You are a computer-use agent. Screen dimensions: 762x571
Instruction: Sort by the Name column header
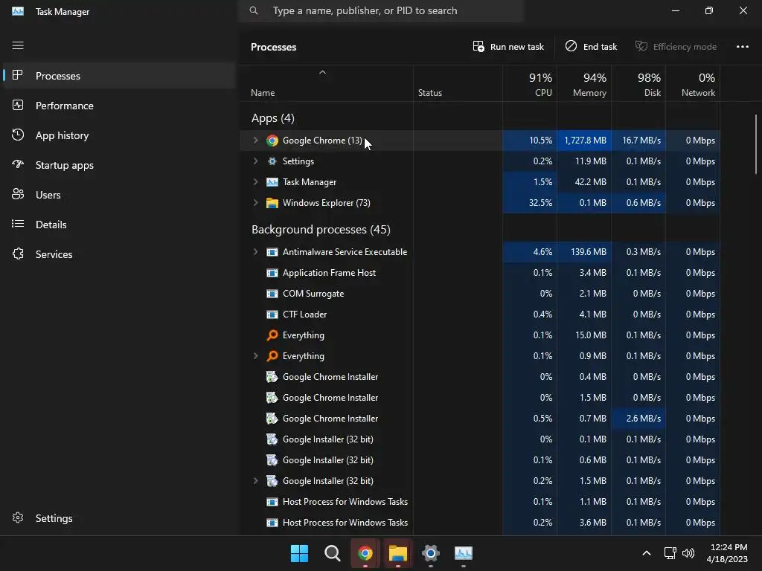[326, 83]
